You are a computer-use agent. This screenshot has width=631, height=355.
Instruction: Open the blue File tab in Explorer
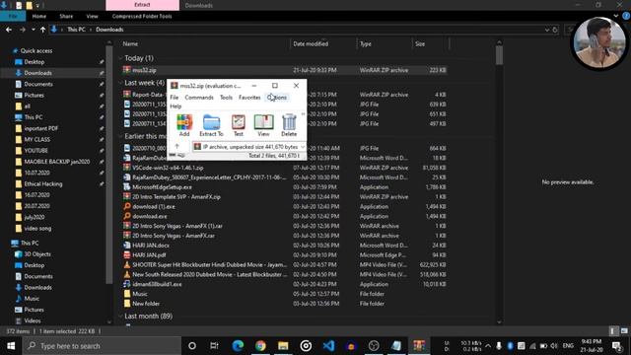pyautogui.click(x=13, y=16)
